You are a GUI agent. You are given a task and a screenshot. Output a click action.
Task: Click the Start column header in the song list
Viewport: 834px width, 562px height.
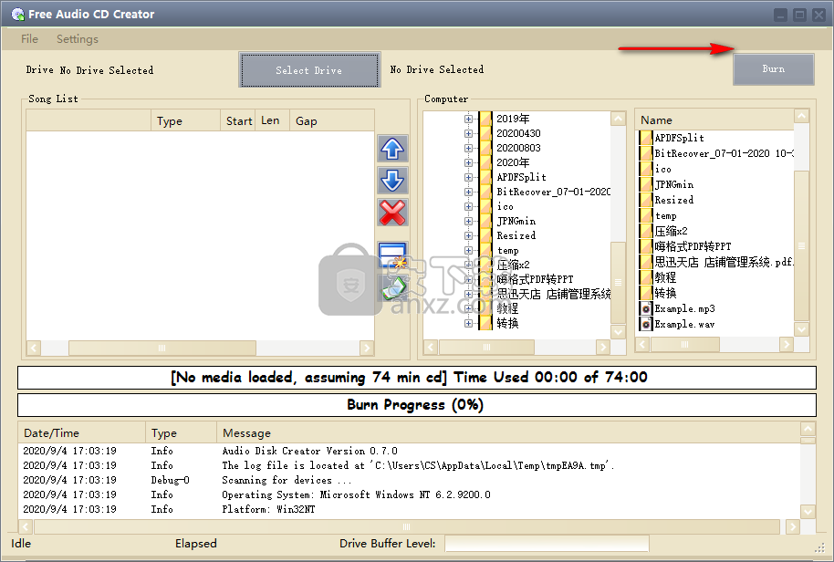click(x=238, y=120)
